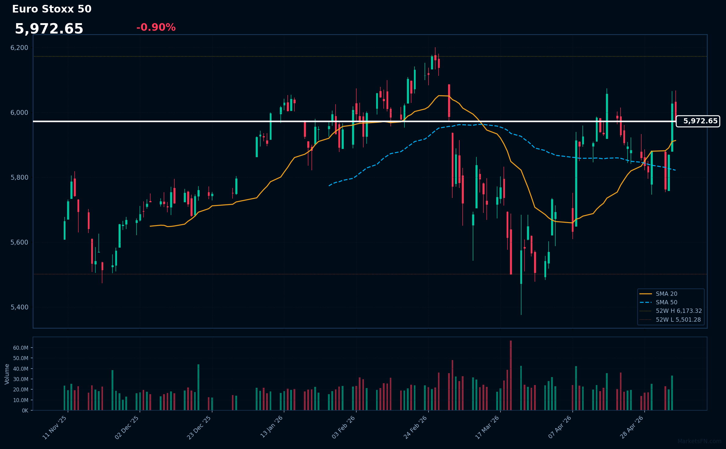Click the 10.0M volume axis label
Image resolution: width=726 pixels, height=449 pixels.
(x=21, y=400)
